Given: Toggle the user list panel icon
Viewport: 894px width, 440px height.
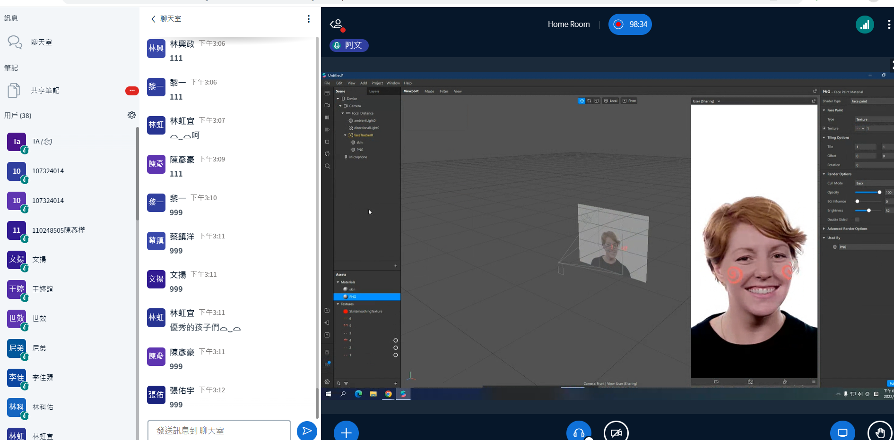Looking at the screenshot, I should pyautogui.click(x=337, y=25).
